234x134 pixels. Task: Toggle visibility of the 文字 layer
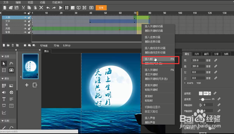coord(25,21)
